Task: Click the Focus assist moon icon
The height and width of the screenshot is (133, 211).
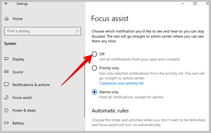Action: (6, 97)
